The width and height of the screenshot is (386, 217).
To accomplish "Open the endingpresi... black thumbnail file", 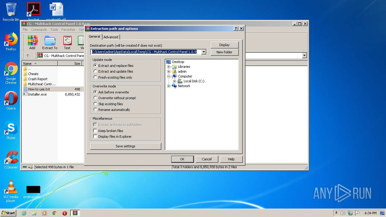I will click(33, 192).
